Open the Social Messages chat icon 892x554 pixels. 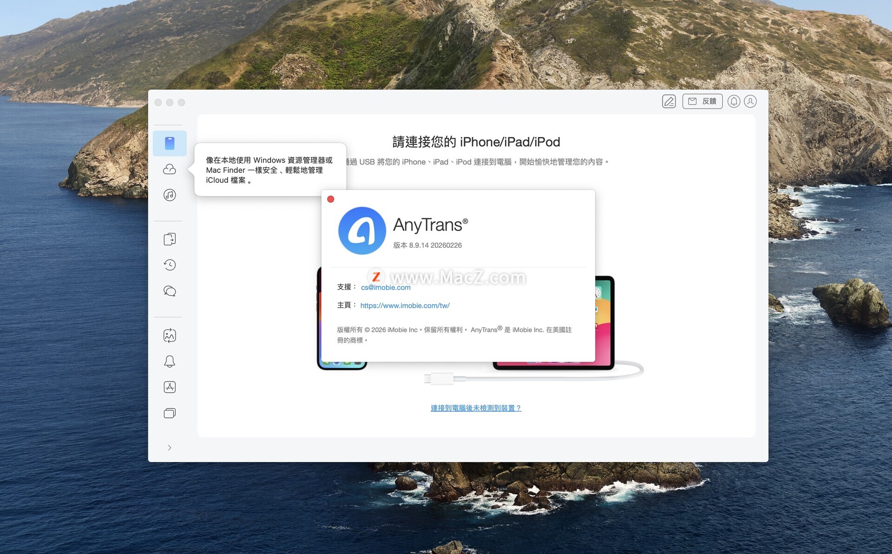coord(170,291)
